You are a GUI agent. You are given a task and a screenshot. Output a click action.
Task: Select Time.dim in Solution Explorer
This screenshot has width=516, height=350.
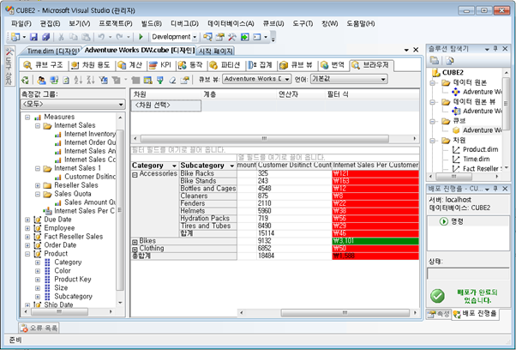(x=476, y=159)
